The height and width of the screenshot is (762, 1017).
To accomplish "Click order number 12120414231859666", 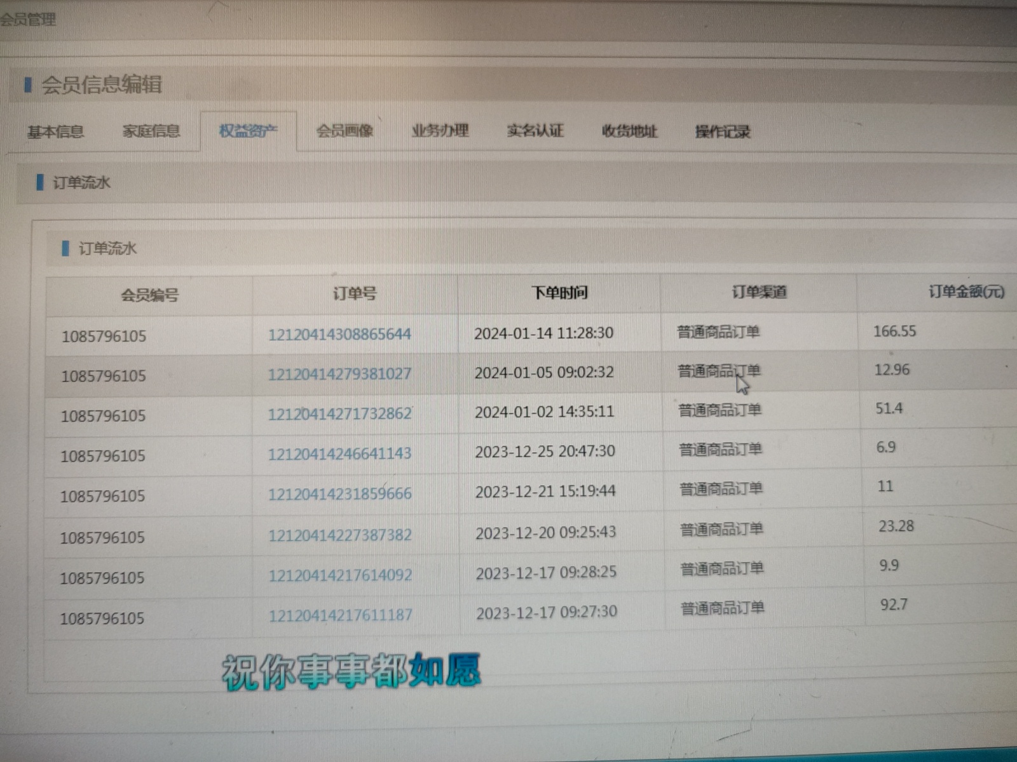I will (x=339, y=494).
